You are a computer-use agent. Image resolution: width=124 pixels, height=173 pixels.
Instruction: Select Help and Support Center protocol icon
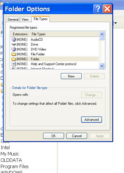pyautogui.click(x=14, y=64)
